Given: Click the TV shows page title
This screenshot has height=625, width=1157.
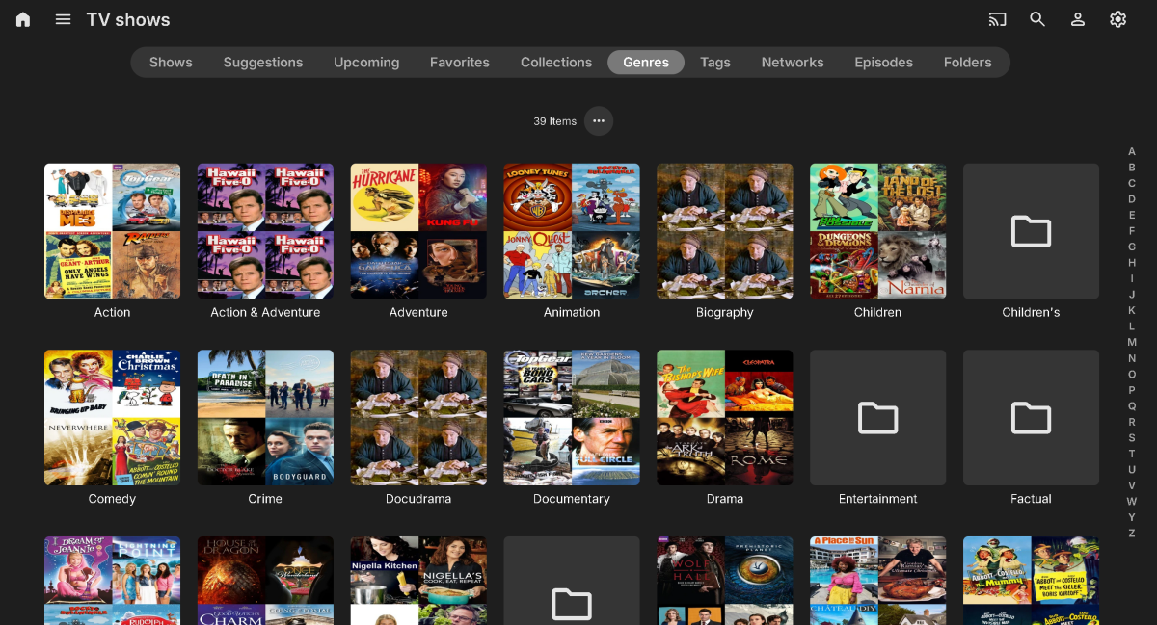Looking at the screenshot, I should point(128,19).
